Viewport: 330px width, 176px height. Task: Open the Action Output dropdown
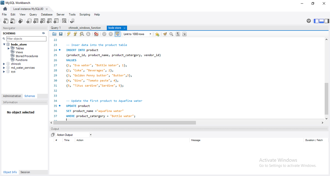(x=74, y=135)
